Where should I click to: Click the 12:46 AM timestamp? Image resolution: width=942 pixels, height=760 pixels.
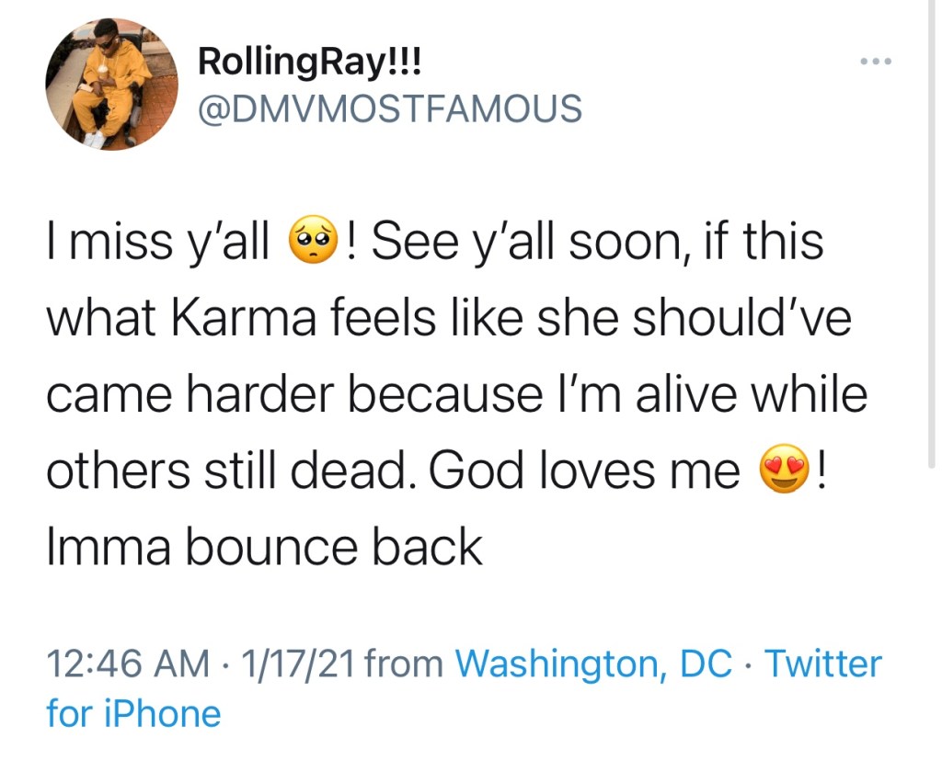128,664
